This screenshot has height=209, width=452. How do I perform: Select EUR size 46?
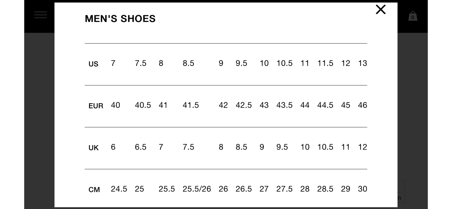tap(362, 105)
